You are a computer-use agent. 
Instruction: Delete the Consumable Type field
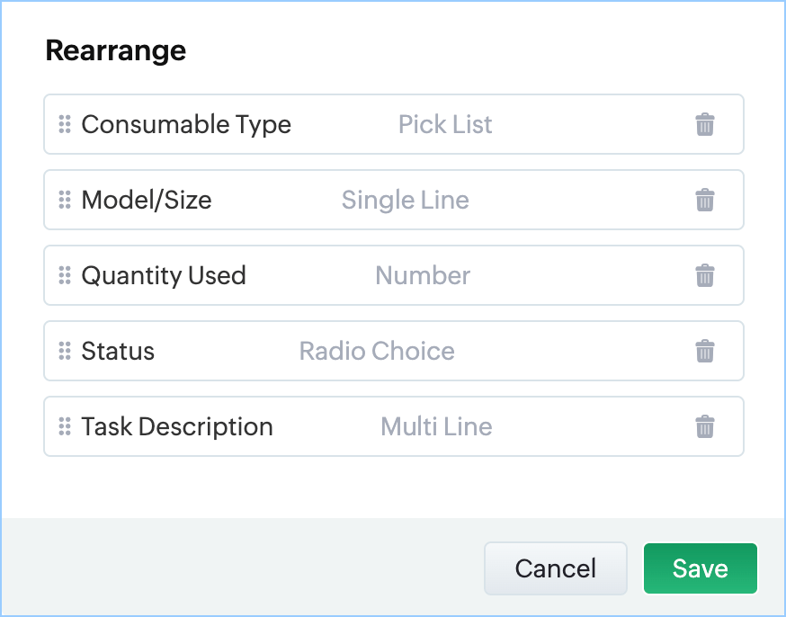coord(705,124)
